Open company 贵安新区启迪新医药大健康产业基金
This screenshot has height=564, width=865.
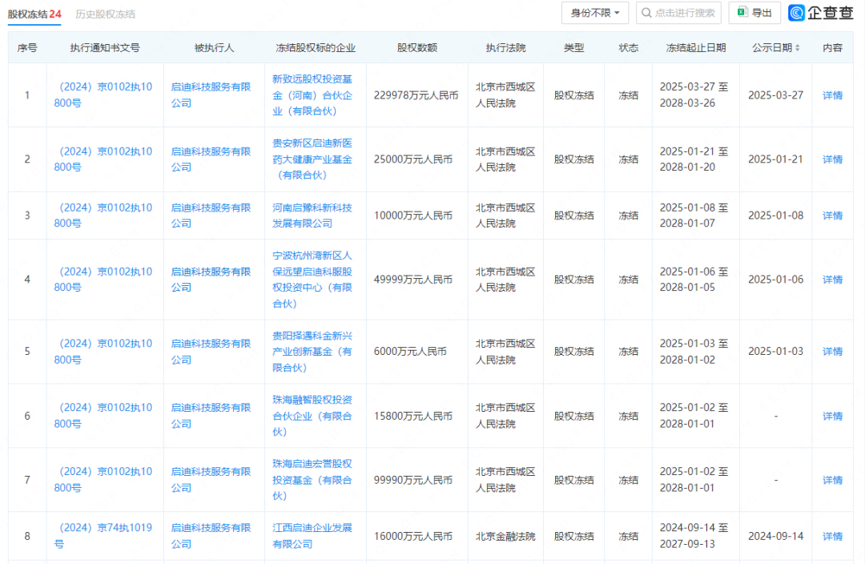click(312, 159)
